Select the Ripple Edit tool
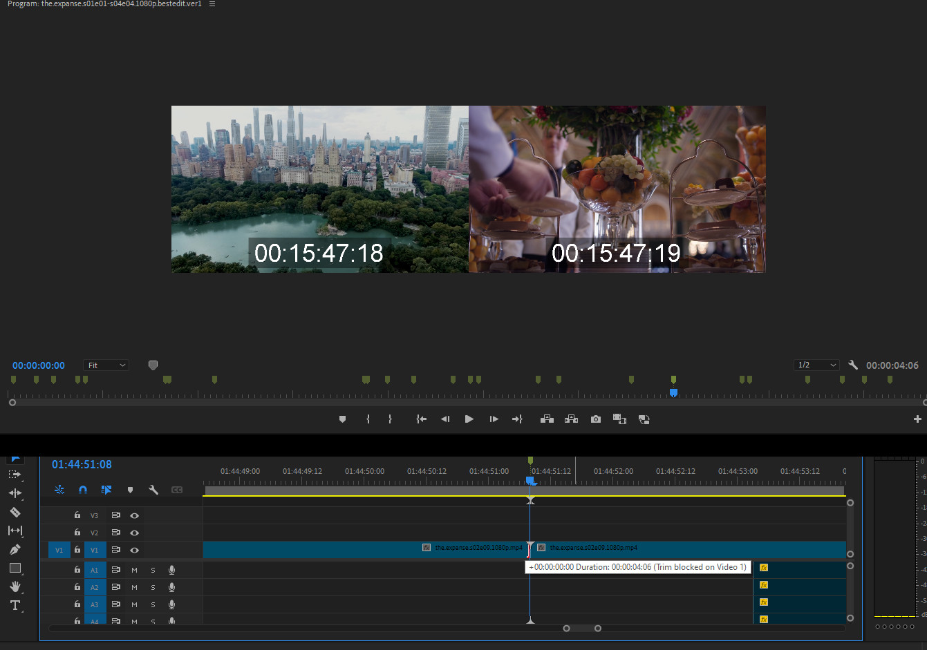Screen dimensions: 927x650 (x=15, y=493)
